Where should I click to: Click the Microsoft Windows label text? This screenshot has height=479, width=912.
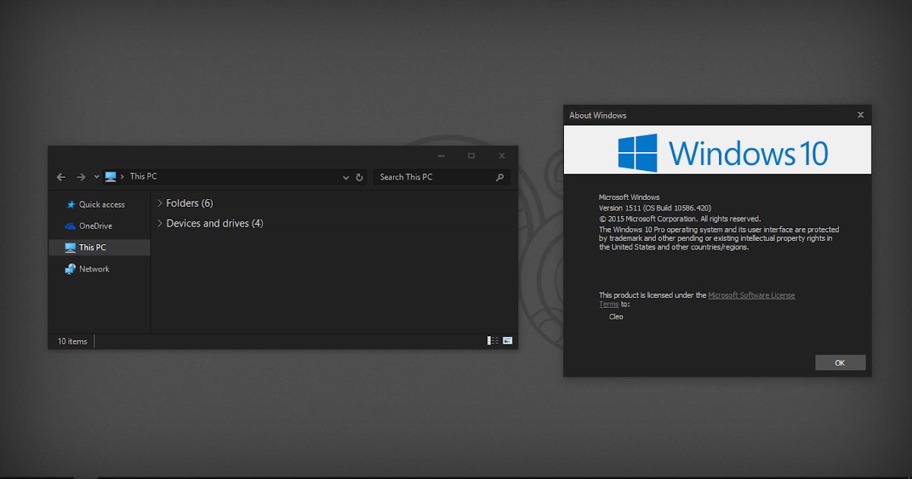tap(629, 197)
